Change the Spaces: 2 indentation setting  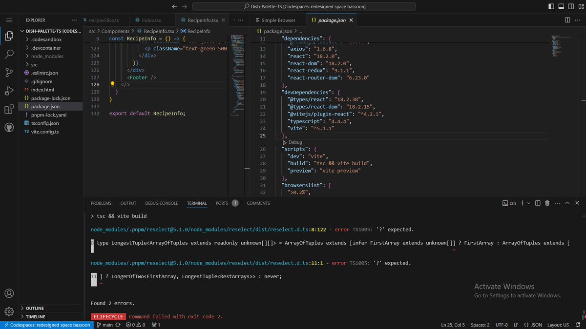coord(481,325)
